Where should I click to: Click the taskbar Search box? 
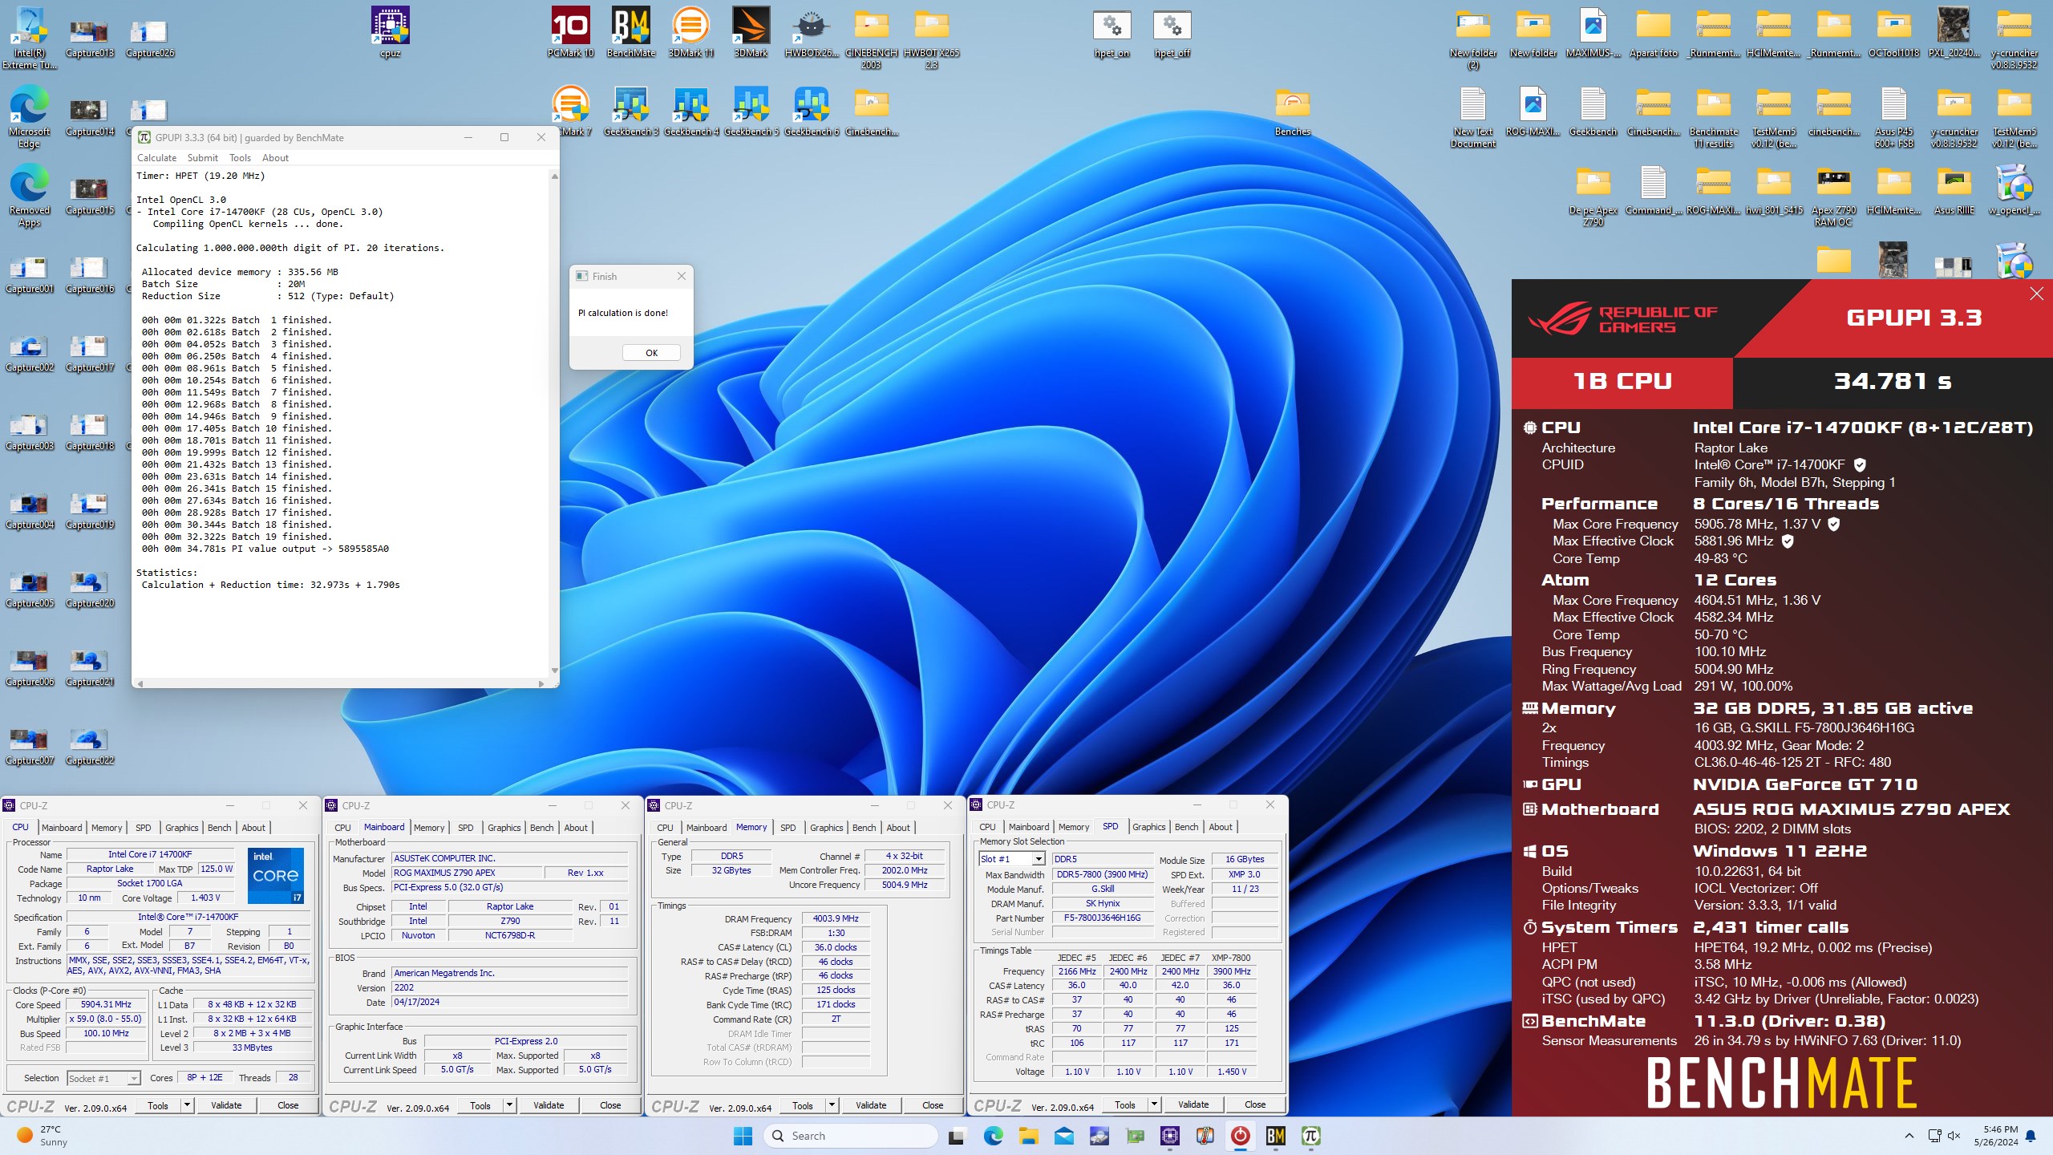click(850, 1136)
